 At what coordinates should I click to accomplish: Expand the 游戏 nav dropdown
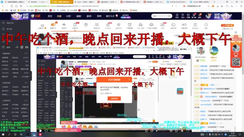point(89,16)
